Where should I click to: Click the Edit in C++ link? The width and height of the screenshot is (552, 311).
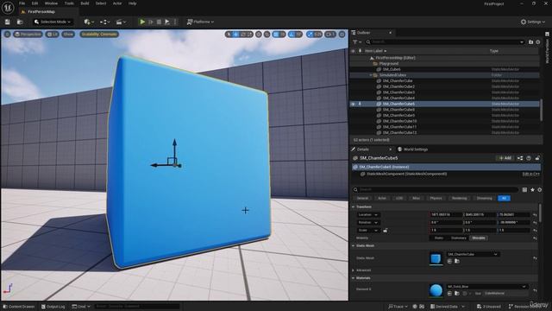coord(531,174)
